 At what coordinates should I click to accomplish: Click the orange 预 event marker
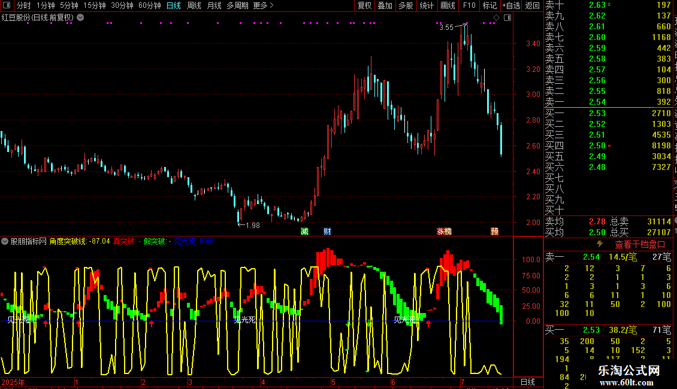[495, 232]
